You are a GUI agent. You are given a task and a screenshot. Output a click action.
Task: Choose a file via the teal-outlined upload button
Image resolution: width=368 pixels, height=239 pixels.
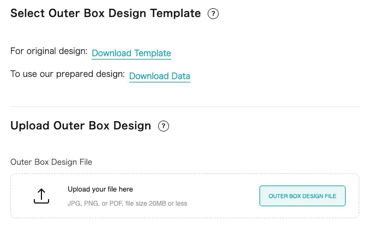tap(302, 196)
